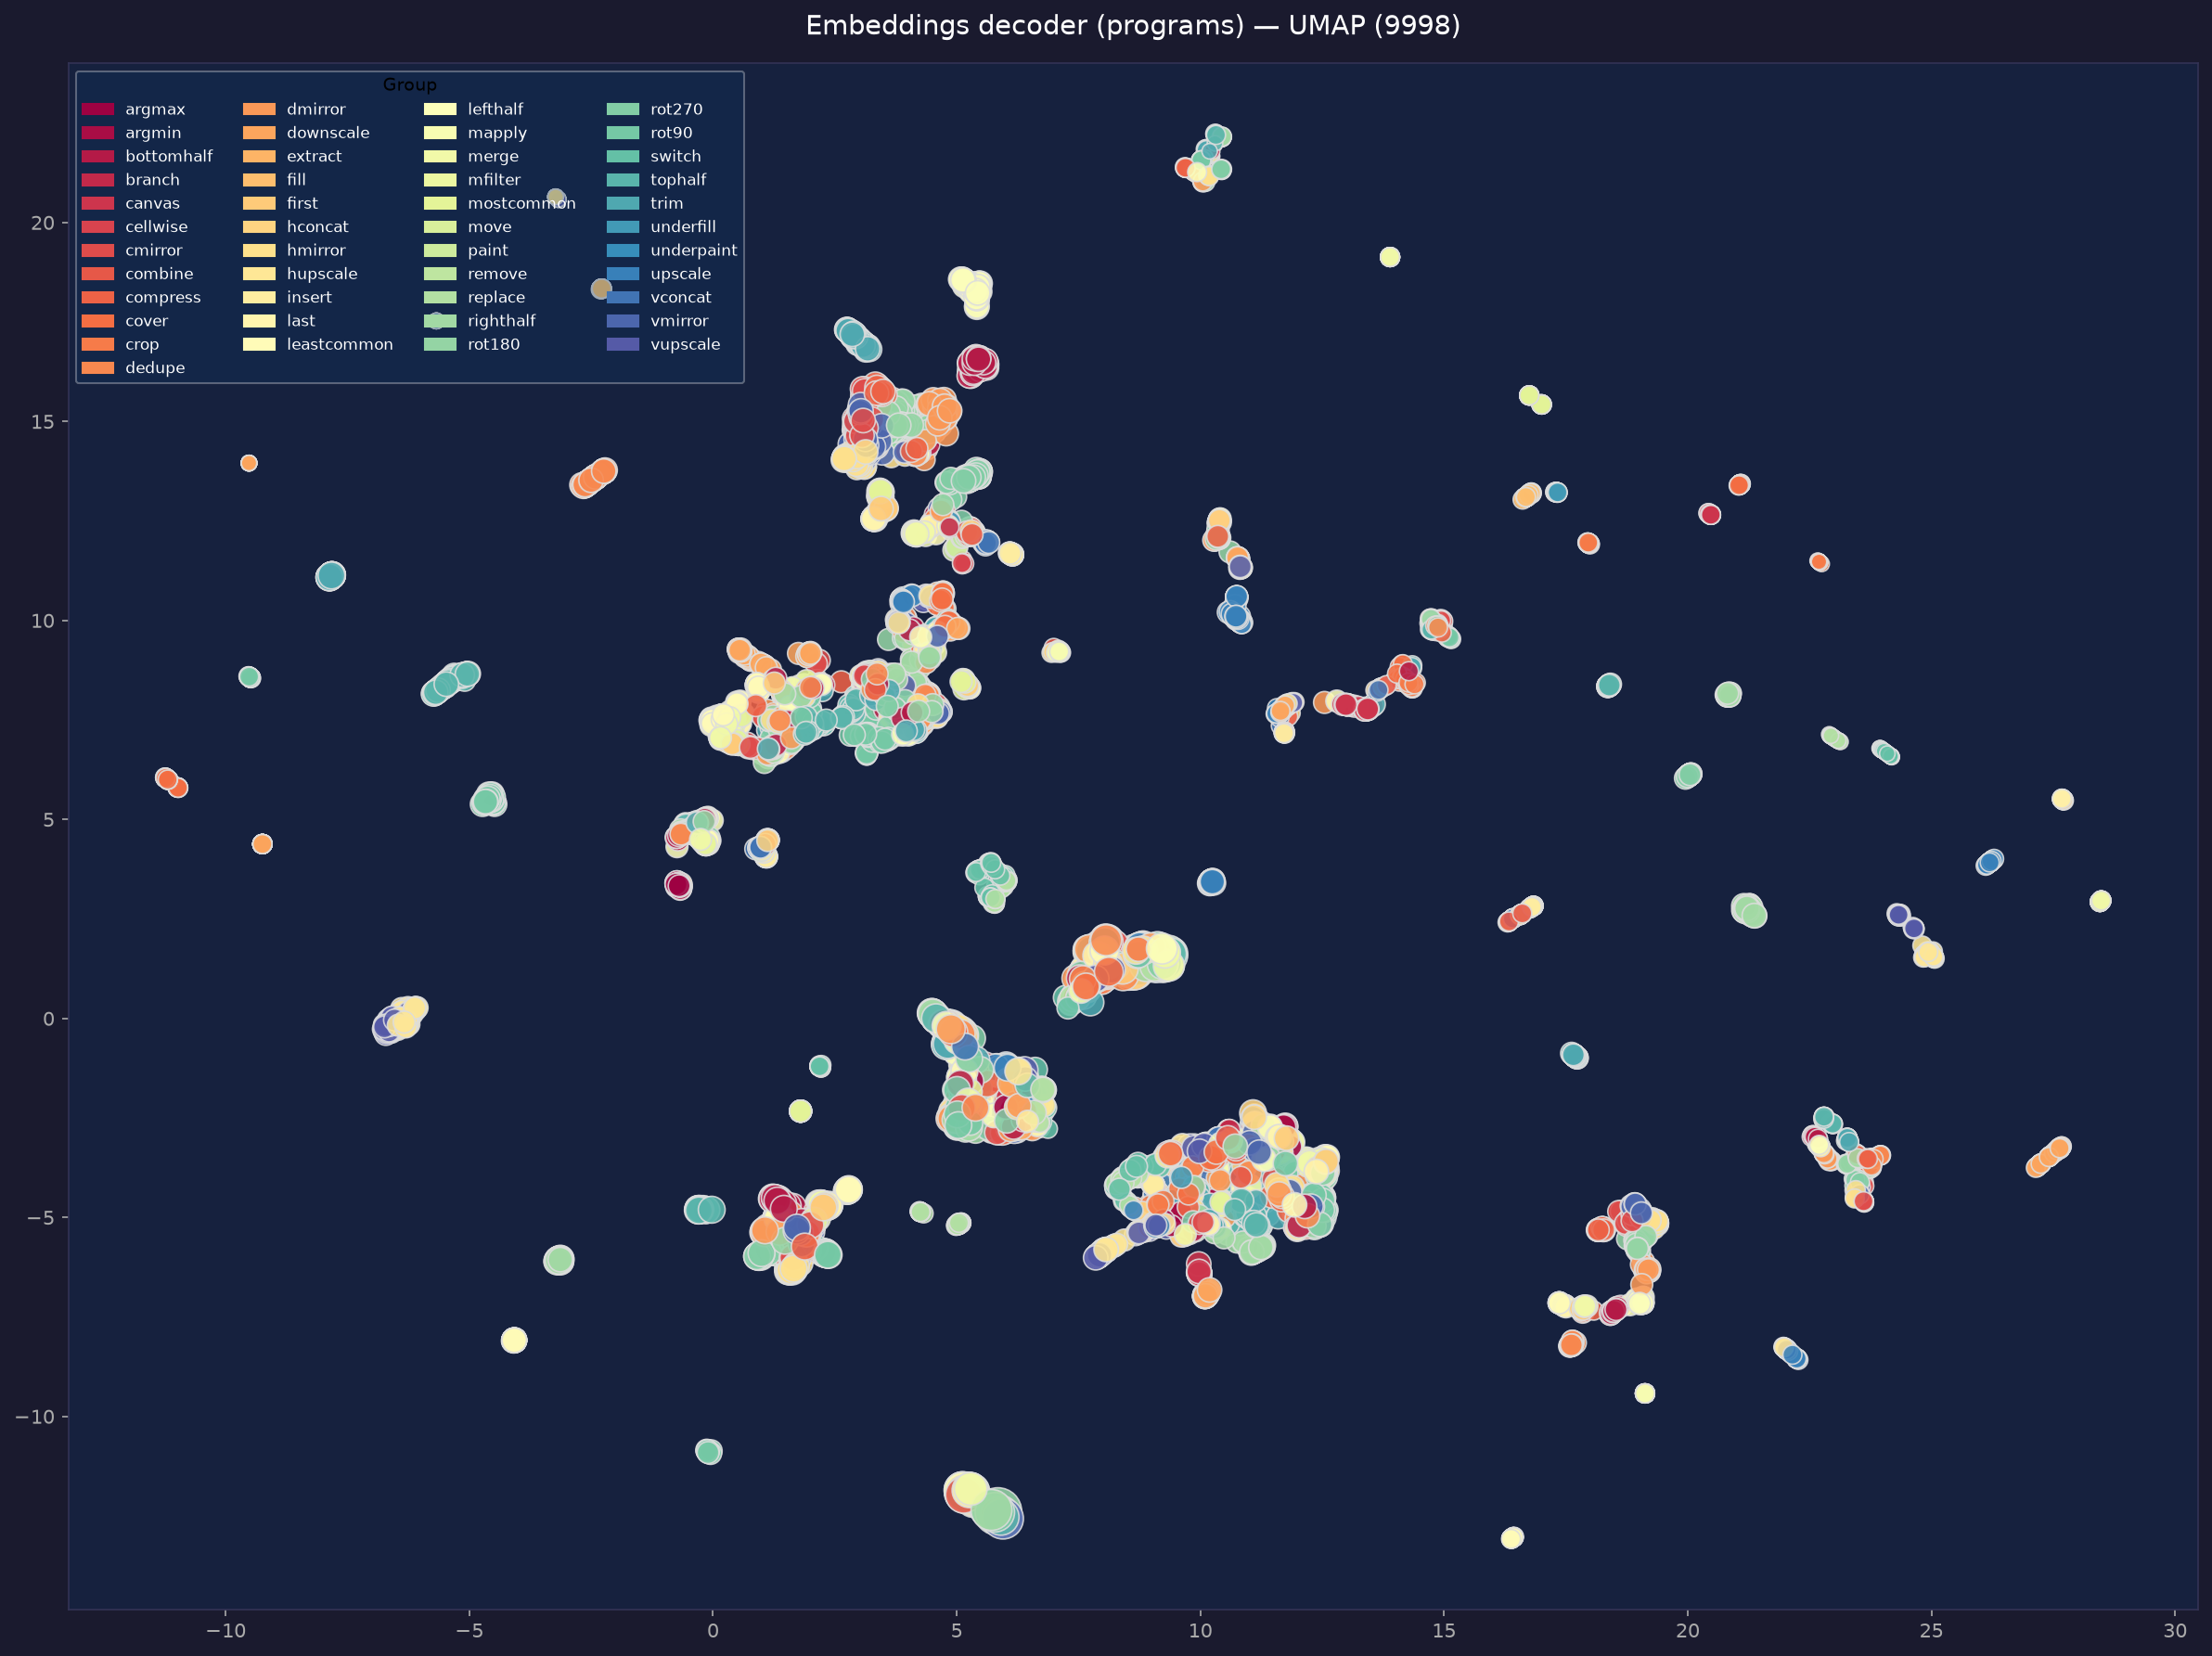2212x1656 pixels.
Task: Click the x-axis tick label 15
Action: point(1444,1631)
